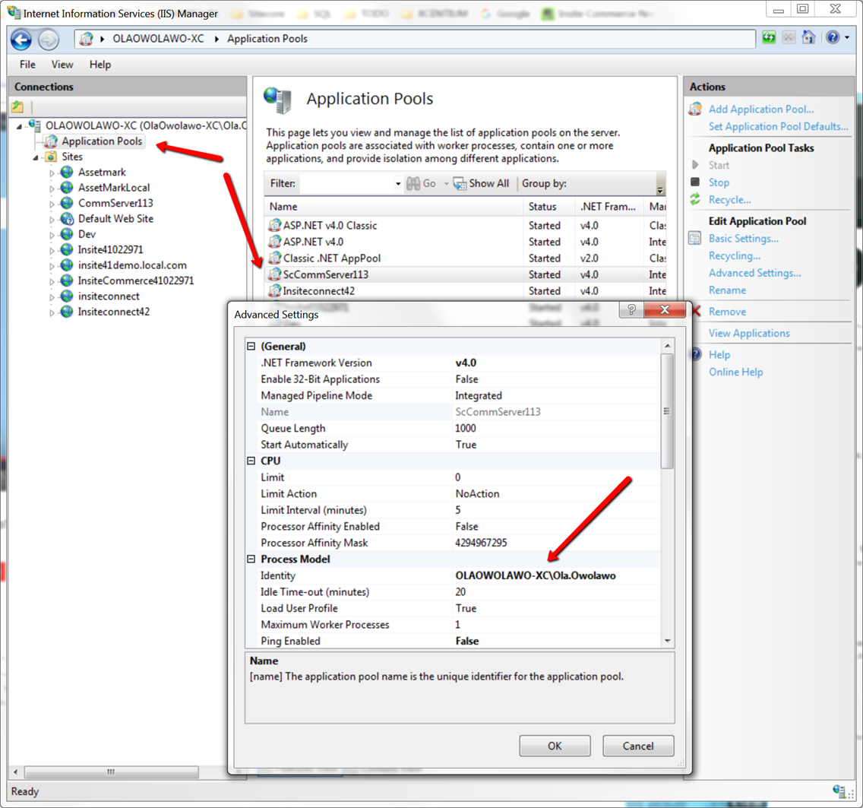This screenshot has height=808, width=863.
Task: Select insite41demo.local.com site label
Action: pyautogui.click(x=132, y=265)
